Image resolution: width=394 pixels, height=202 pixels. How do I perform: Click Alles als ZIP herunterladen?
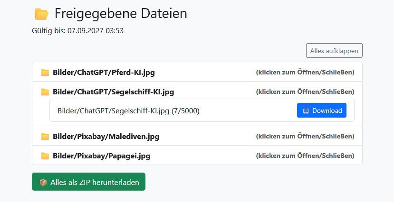[88, 182]
